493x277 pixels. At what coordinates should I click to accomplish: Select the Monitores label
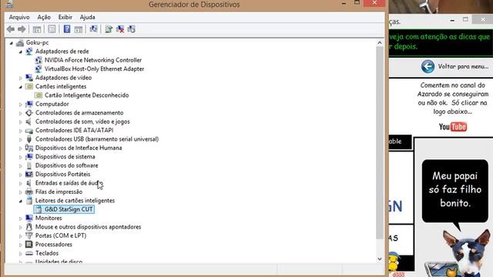49,218
